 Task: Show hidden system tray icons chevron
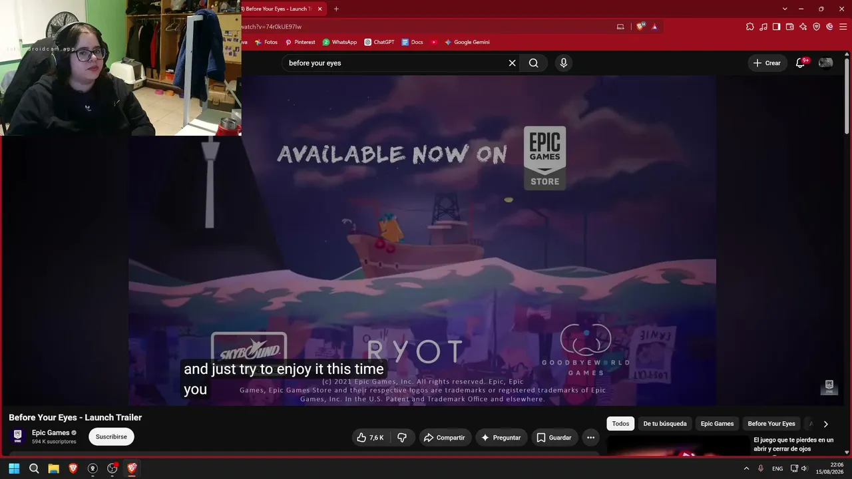746,468
